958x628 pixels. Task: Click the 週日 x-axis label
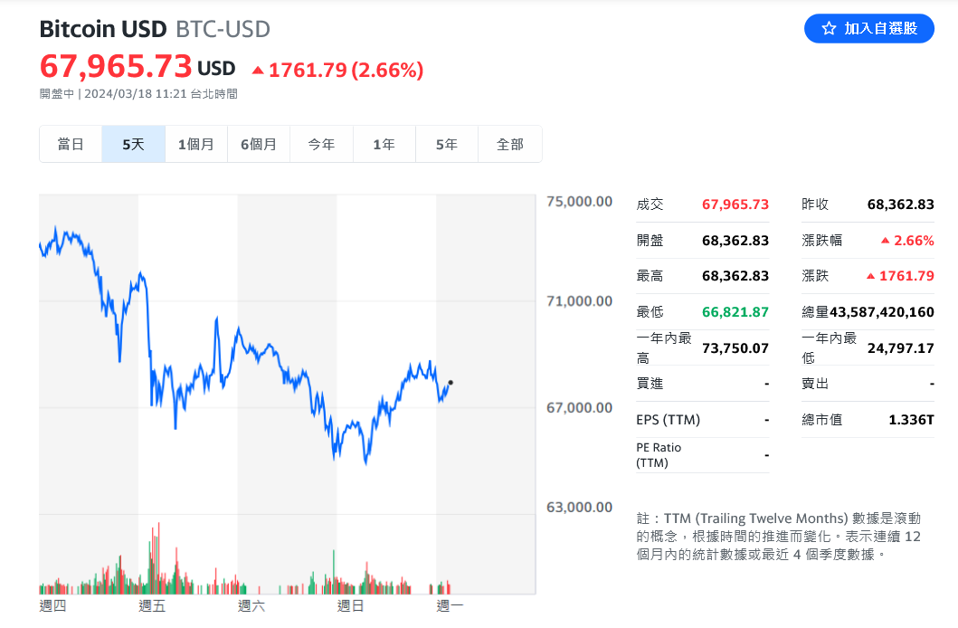point(351,606)
